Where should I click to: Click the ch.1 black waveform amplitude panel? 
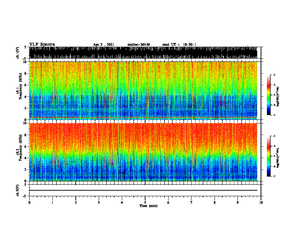(143, 53)
